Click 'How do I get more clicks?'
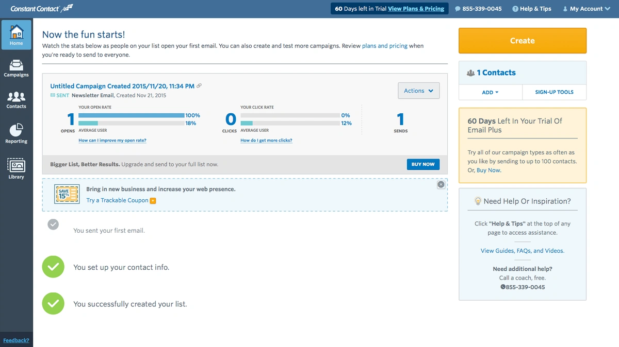Image resolution: width=619 pixels, height=347 pixels. (x=266, y=140)
